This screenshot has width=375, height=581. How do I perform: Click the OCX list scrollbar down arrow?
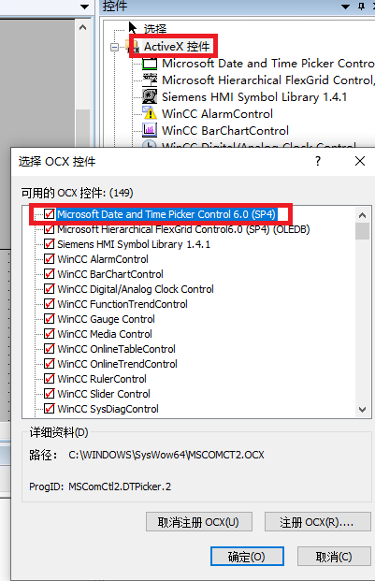click(x=363, y=410)
